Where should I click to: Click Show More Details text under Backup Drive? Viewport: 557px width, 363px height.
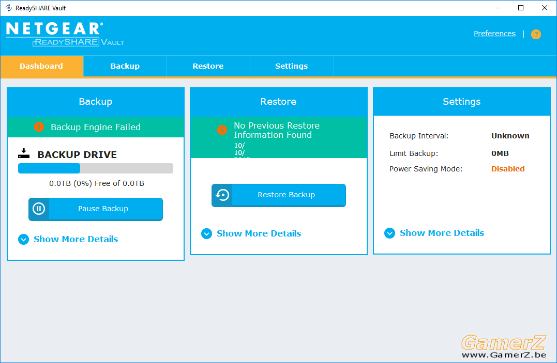[x=76, y=239]
